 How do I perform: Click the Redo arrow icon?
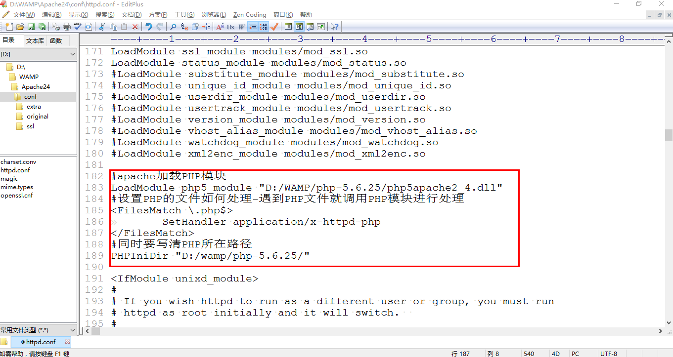159,27
